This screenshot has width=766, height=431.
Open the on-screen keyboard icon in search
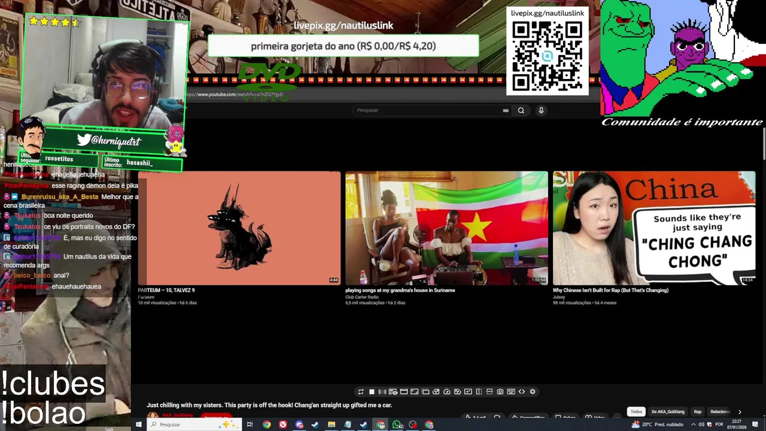tap(506, 110)
